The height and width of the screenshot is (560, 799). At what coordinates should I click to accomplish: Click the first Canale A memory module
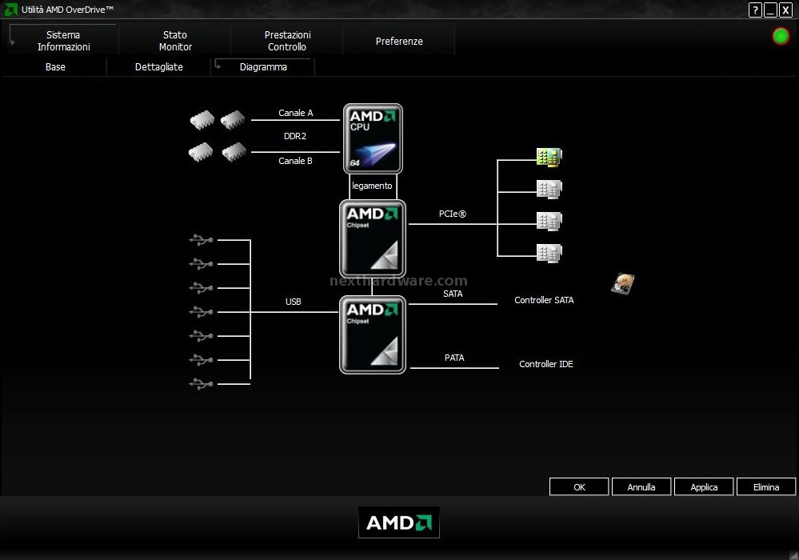(x=202, y=120)
